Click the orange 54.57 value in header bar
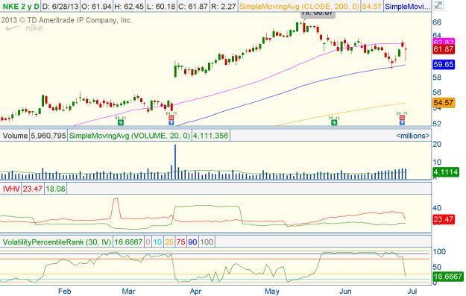Screen dimensions: 466x296 coord(372,6)
